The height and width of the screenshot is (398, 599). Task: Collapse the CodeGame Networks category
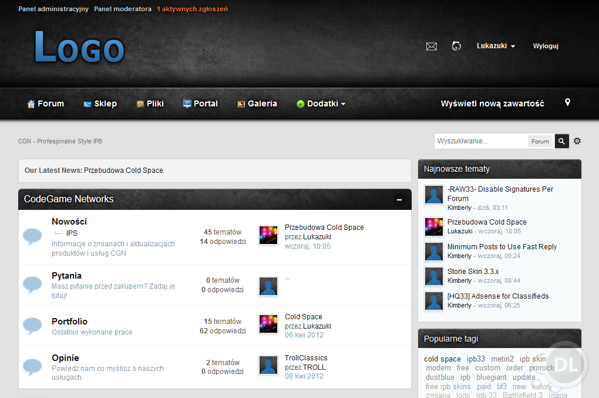[x=399, y=199]
